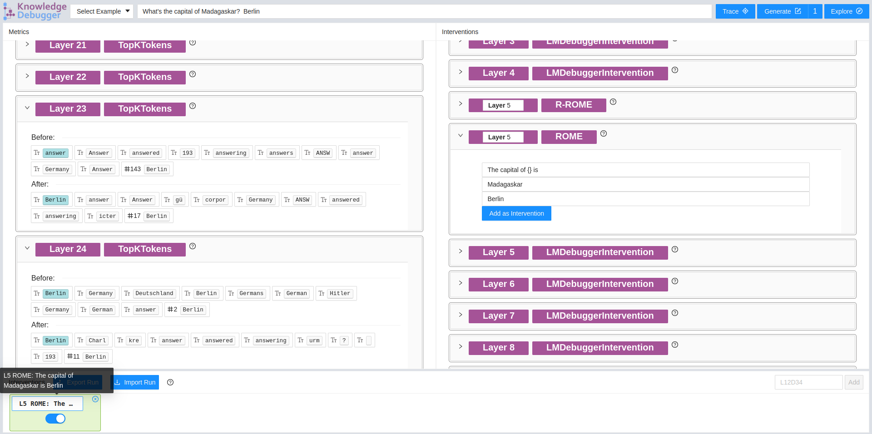
Task: Click the L12D34 intervention input field
Action: pyautogui.click(x=808, y=382)
